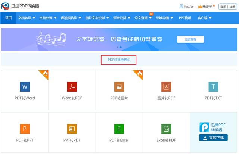Expand the 思维导图 dropdown arrow

[172, 18]
